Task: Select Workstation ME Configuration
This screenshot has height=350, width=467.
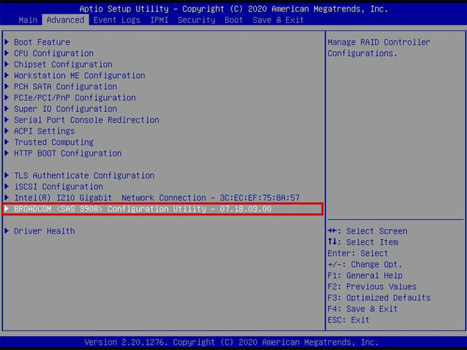Action: click(x=79, y=75)
